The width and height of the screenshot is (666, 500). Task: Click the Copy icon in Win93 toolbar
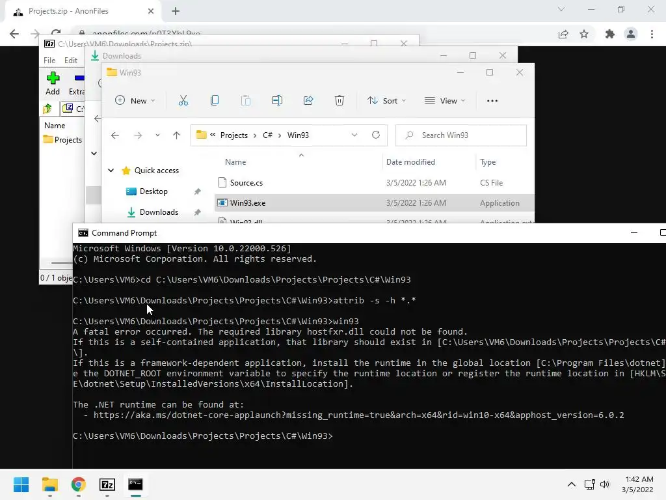pyautogui.click(x=215, y=101)
